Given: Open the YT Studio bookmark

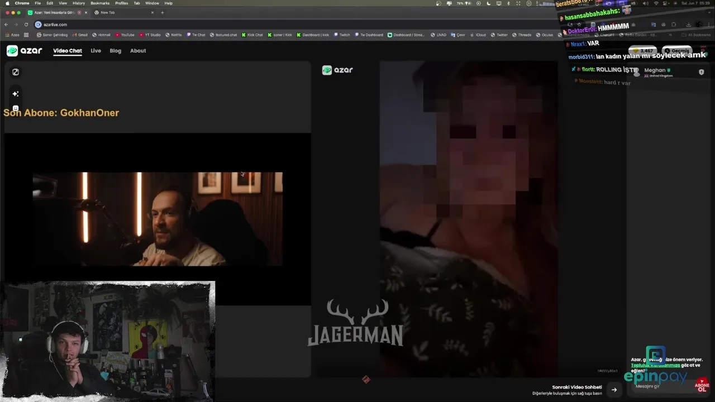Looking at the screenshot, I should pyautogui.click(x=150, y=35).
